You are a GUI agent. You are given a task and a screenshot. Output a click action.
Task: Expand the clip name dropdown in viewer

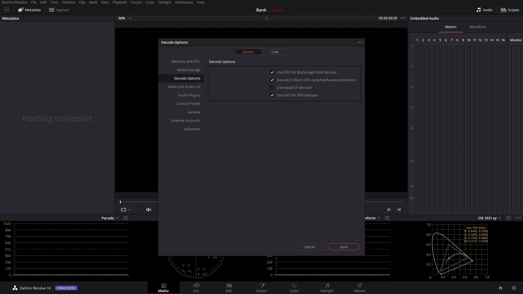(267, 18)
